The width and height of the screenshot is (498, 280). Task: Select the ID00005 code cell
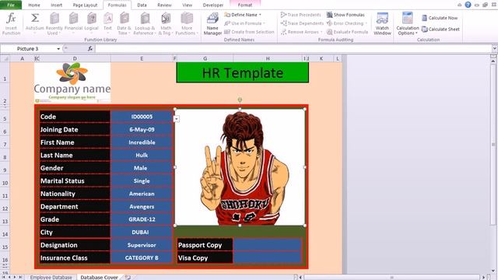(x=142, y=117)
